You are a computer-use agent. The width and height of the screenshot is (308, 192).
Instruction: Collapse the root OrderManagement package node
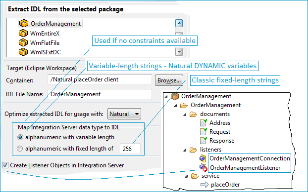pyautogui.click(x=166, y=96)
